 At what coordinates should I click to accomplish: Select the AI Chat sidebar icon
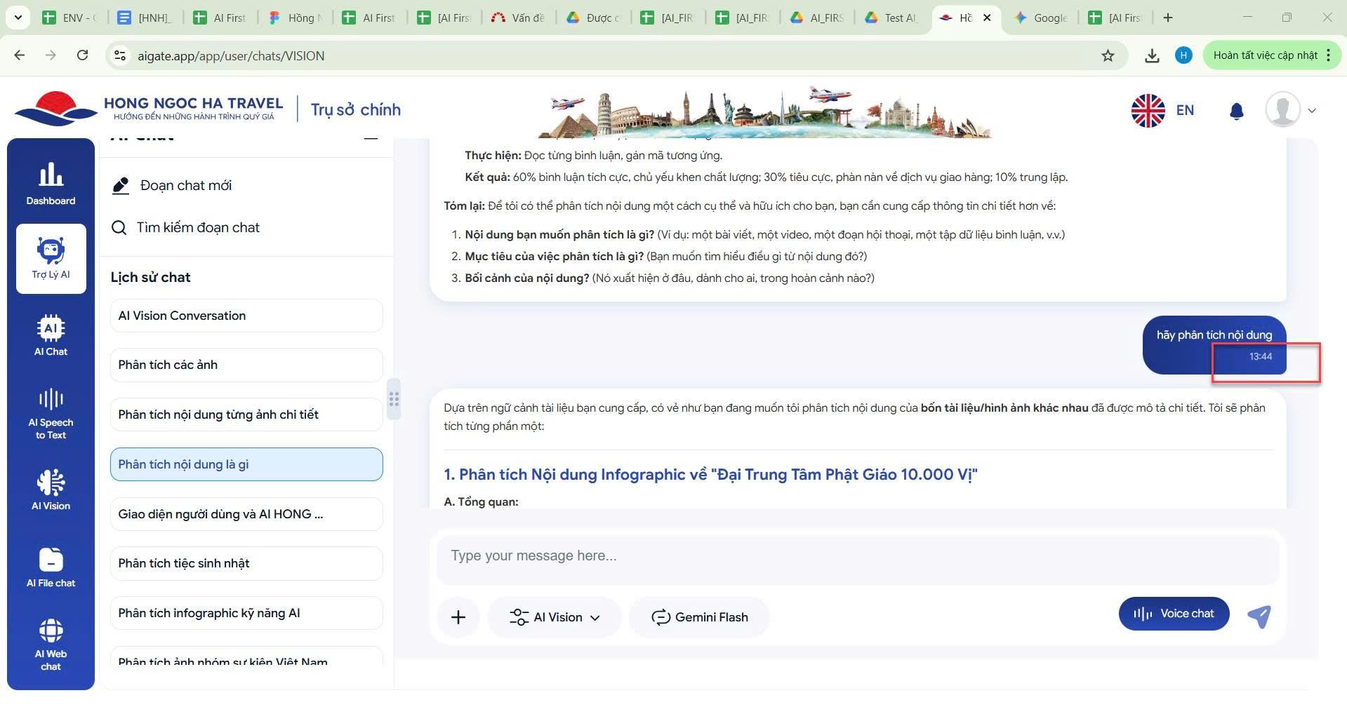click(x=51, y=335)
